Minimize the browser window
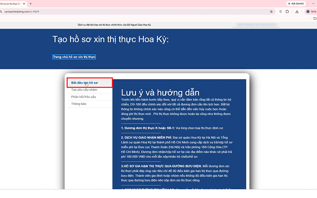The image size is (317, 198). 313,4
